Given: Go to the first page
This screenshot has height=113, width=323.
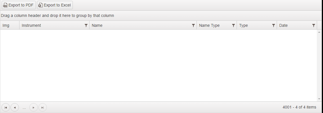Looking at the screenshot, I should (6, 107).
